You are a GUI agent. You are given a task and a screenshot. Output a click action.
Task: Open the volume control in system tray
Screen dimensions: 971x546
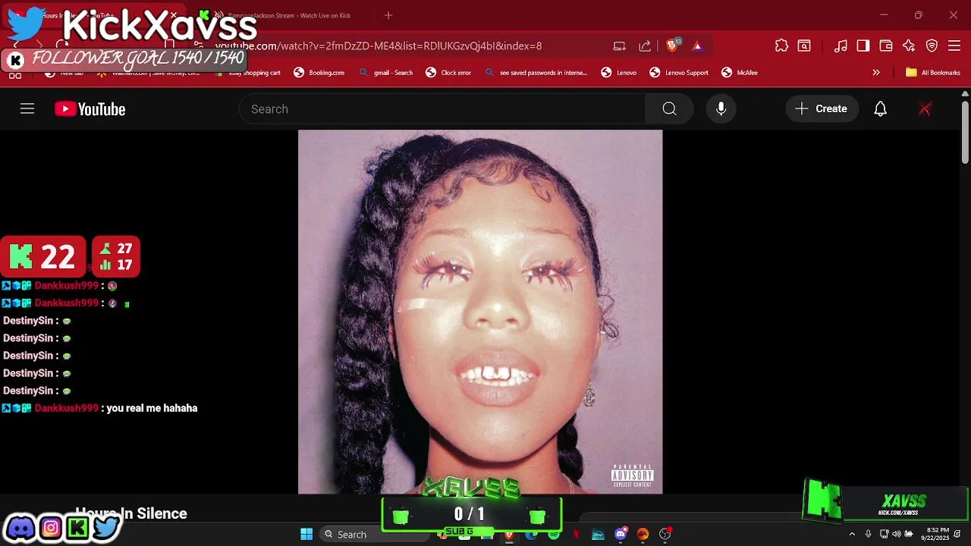897,534
